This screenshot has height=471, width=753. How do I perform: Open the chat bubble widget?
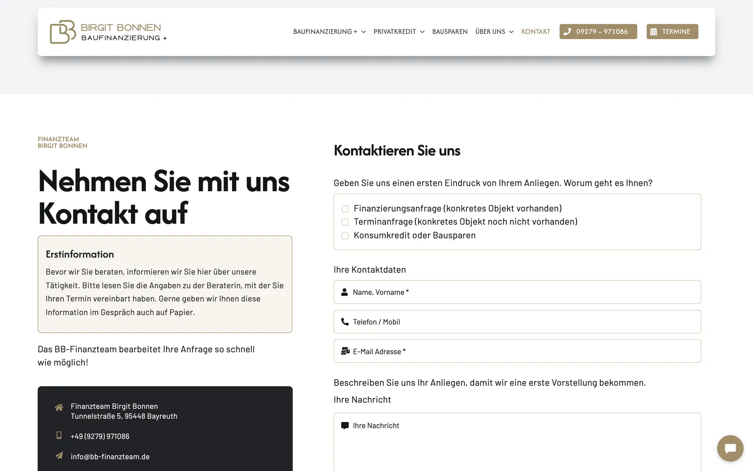coord(730,448)
